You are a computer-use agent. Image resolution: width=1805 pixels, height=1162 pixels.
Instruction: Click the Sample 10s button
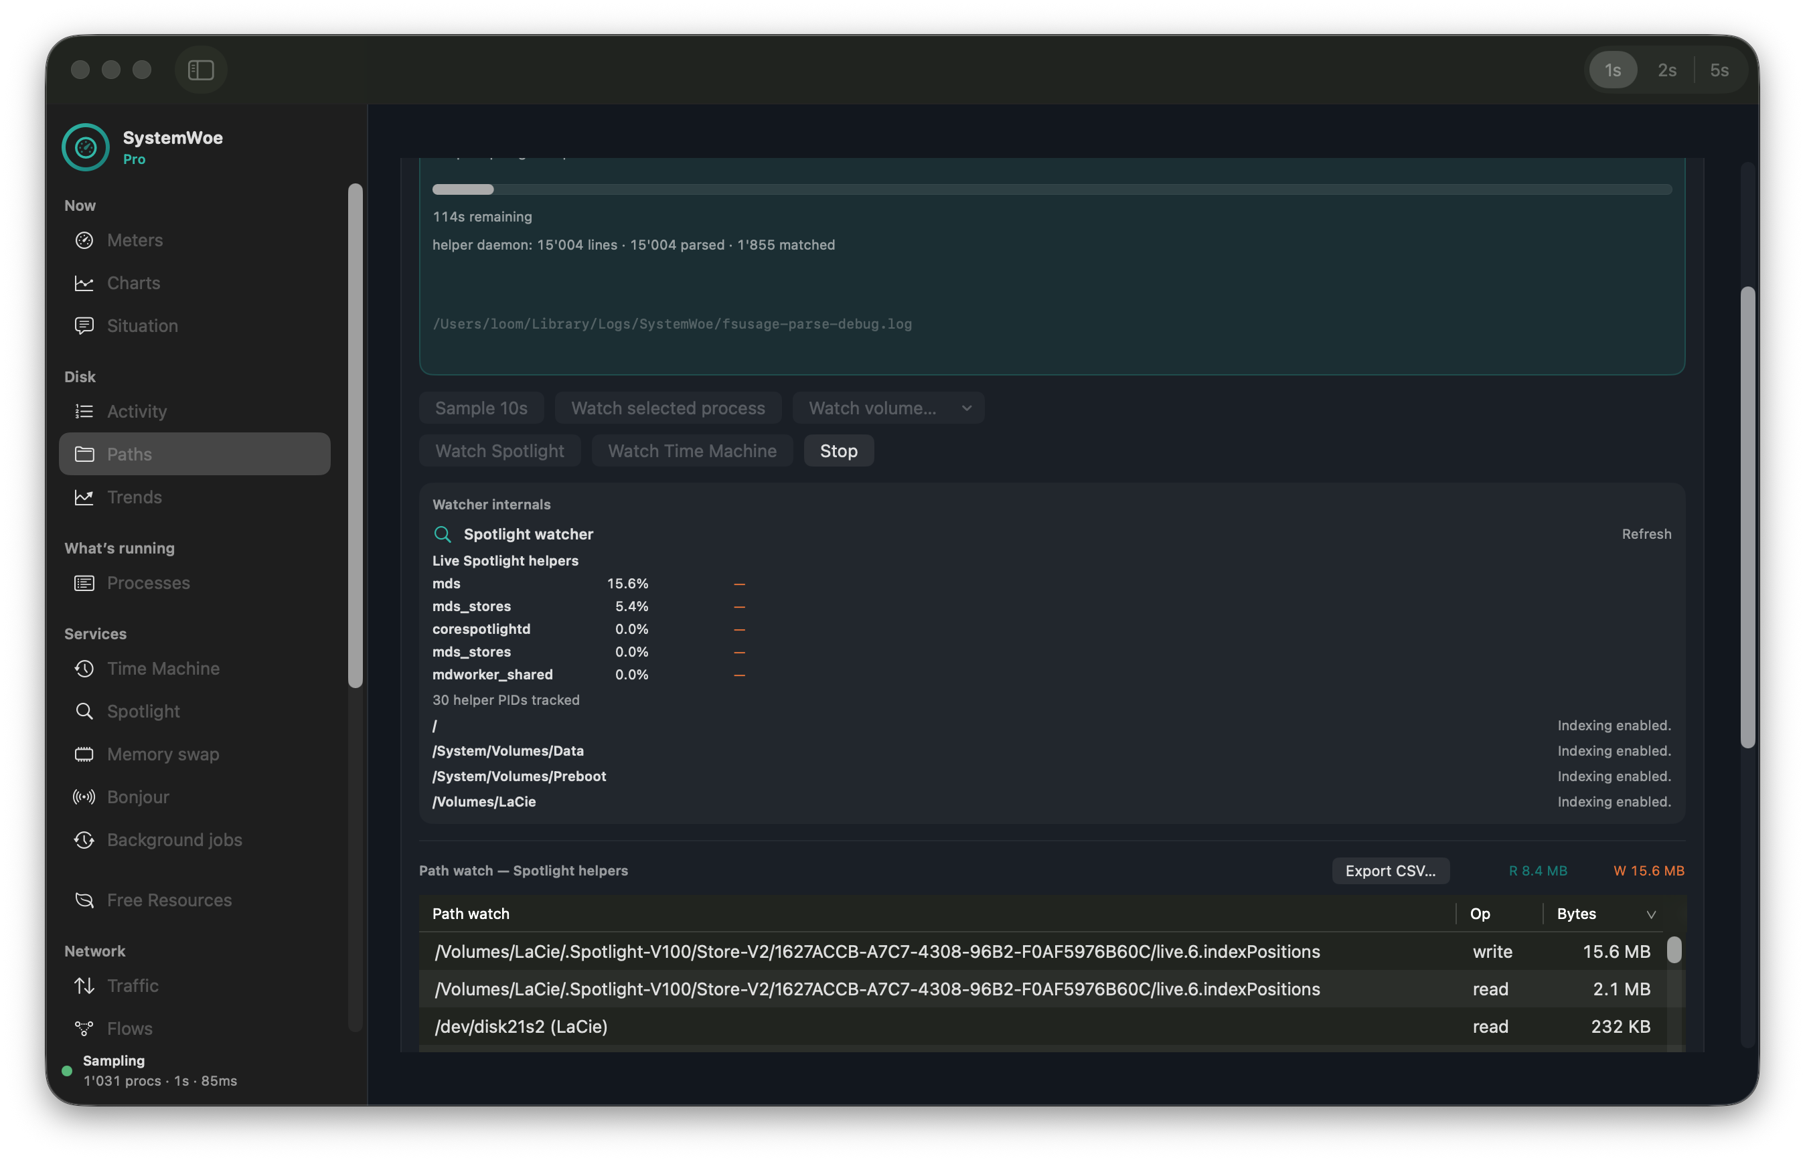click(481, 408)
